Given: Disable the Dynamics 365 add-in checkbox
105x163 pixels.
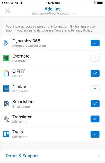Looking at the screenshot, I should point(95,43).
